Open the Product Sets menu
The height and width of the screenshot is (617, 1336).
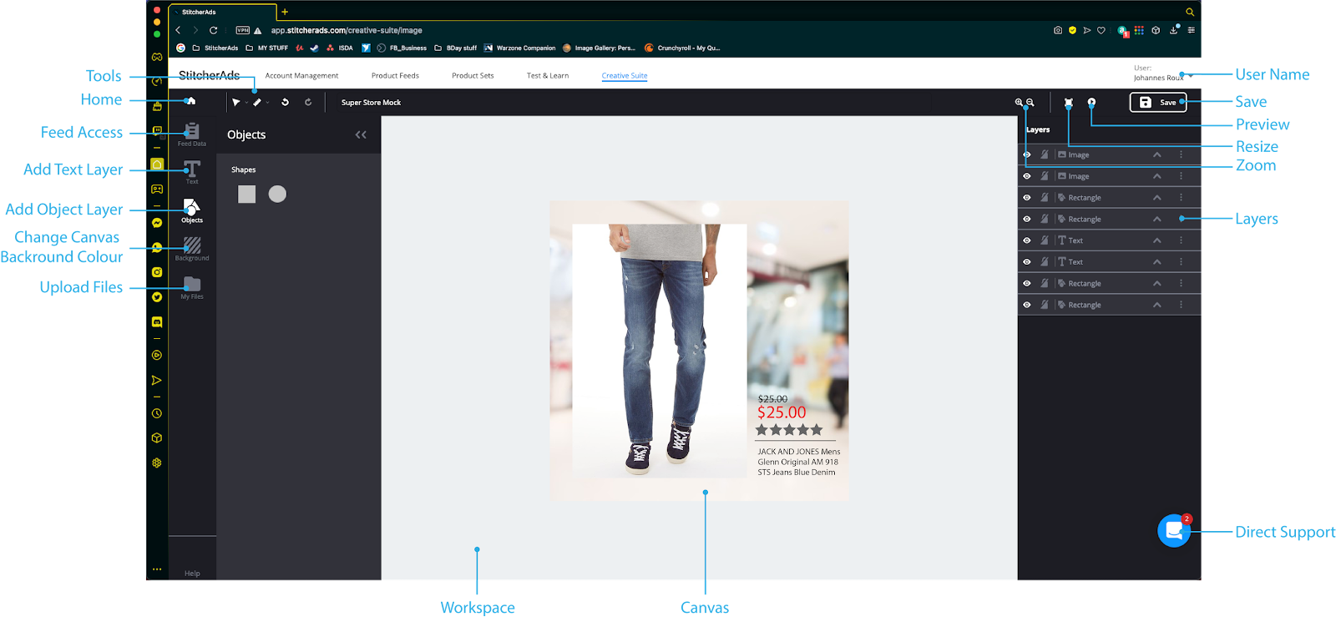pyautogui.click(x=473, y=76)
